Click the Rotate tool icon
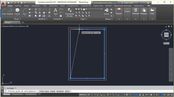This screenshot has width=174, height=97. 40,9
